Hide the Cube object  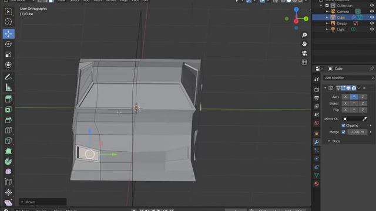[x=372, y=17]
